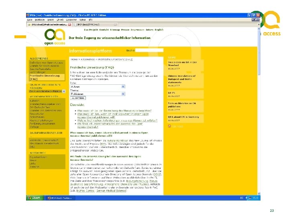The height and width of the screenshot is (217, 289).
Task: Close the active IPOA FAQ tab
Action: (70, 25)
